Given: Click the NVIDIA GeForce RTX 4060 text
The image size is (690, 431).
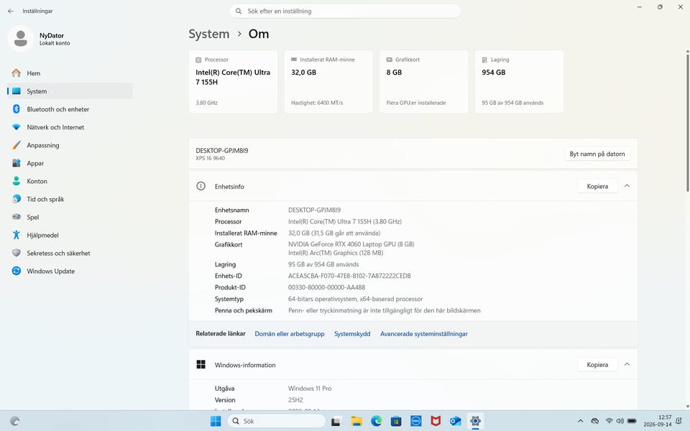Looking at the screenshot, I should (x=351, y=244).
